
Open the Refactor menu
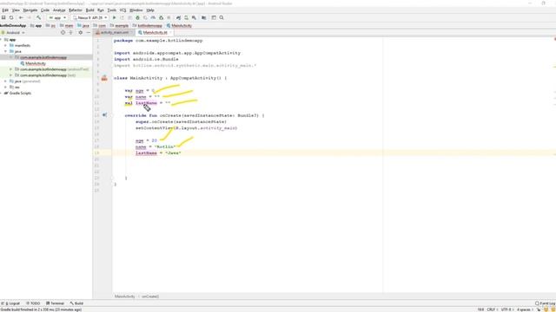(76, 10)
